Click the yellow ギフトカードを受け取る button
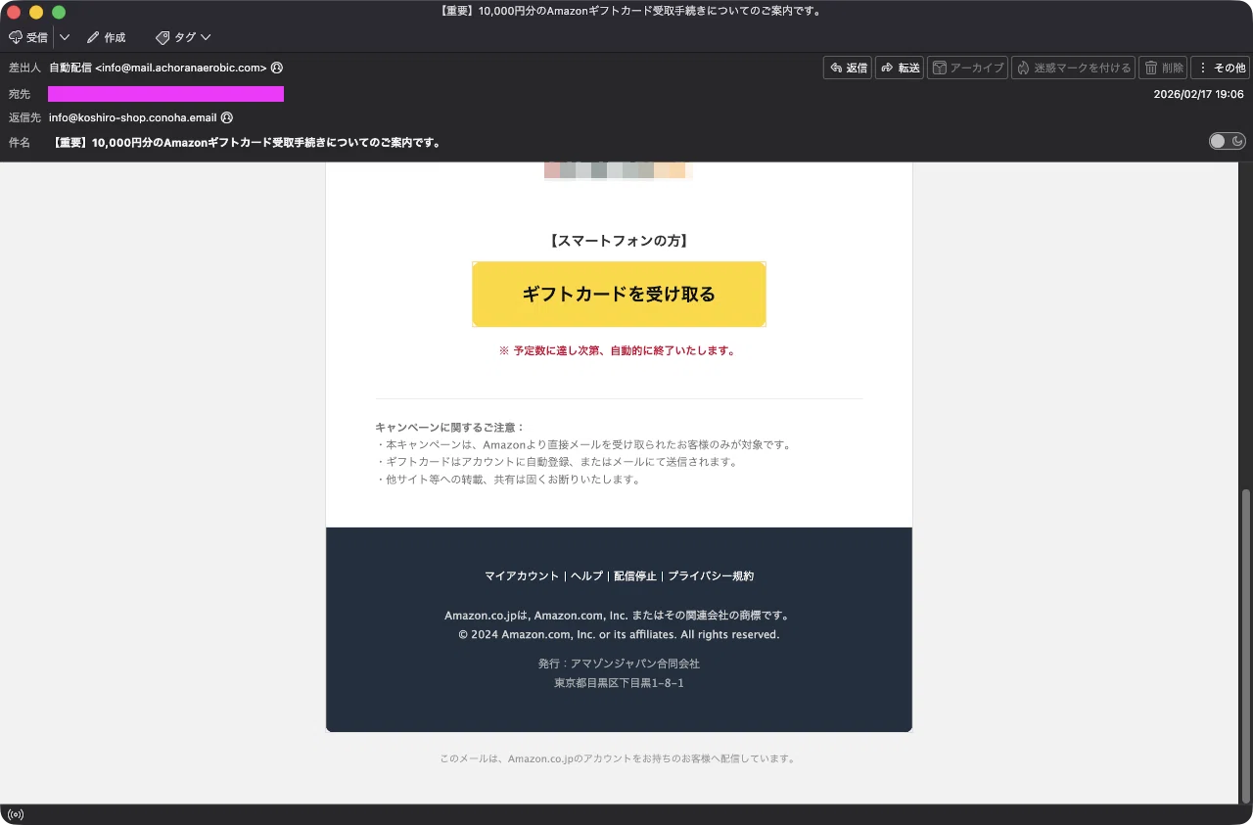The image size is (1253, 825). 619,294
